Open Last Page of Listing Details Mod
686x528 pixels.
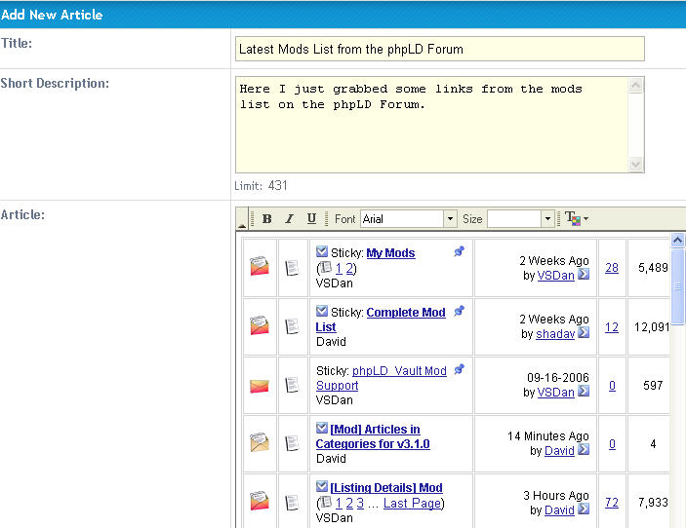click(412, 504)
